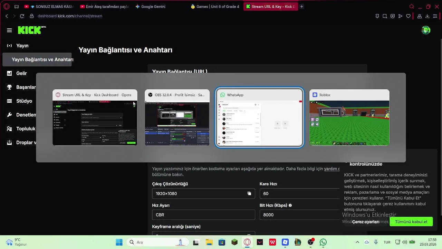Click the address bar URL

pyautogui.click(x=70, y=16)
